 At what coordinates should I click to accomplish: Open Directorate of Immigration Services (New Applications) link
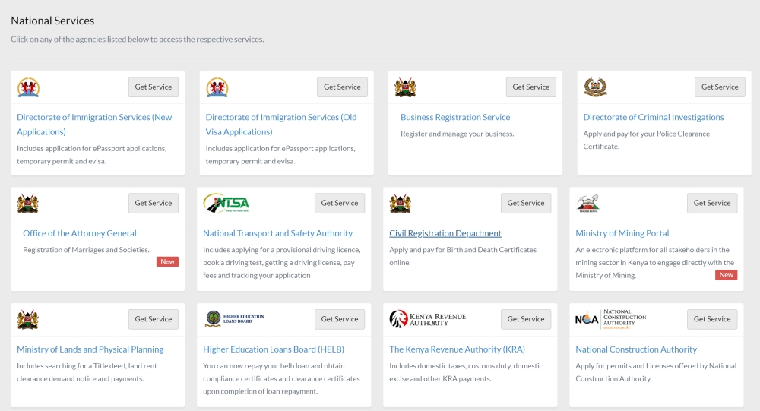tap(94, 125)
